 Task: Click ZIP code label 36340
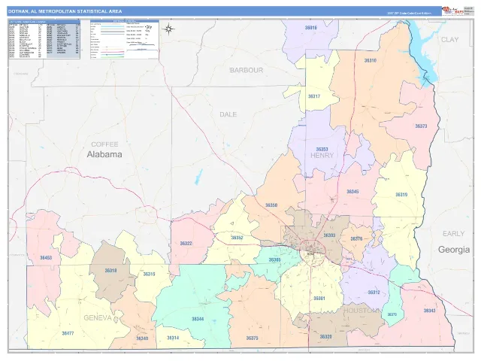click(142, 338)
